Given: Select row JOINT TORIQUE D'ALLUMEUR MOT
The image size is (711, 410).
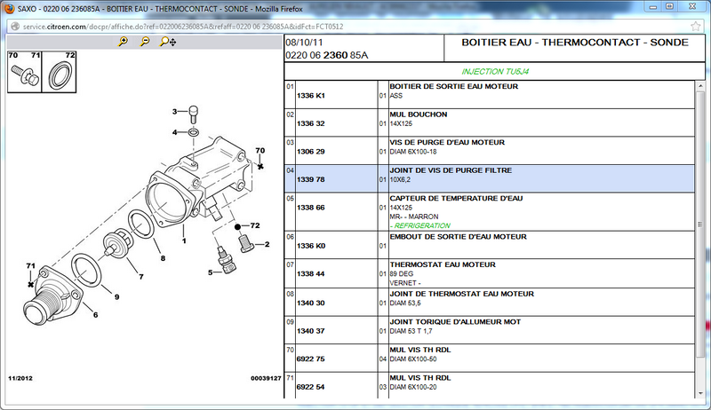Looking at the screenshot, I should [x=490, y=330].
